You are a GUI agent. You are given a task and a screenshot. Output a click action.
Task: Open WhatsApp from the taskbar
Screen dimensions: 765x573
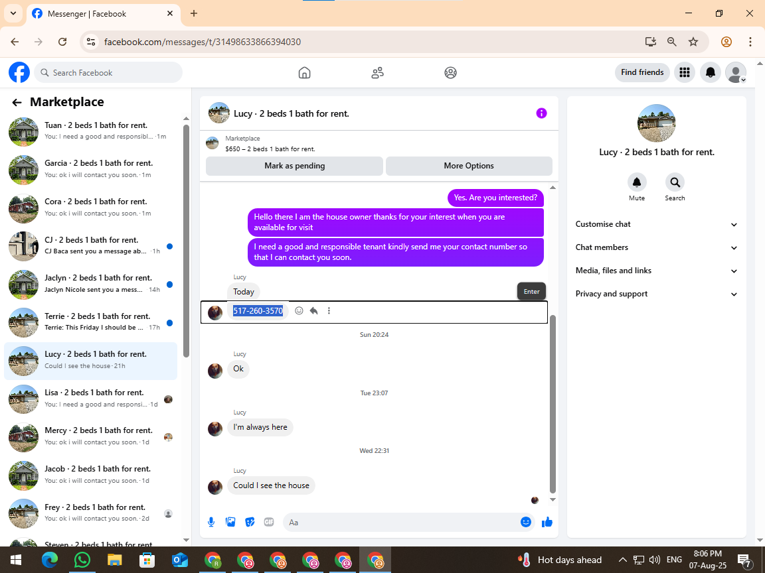(x=82, y=560)
